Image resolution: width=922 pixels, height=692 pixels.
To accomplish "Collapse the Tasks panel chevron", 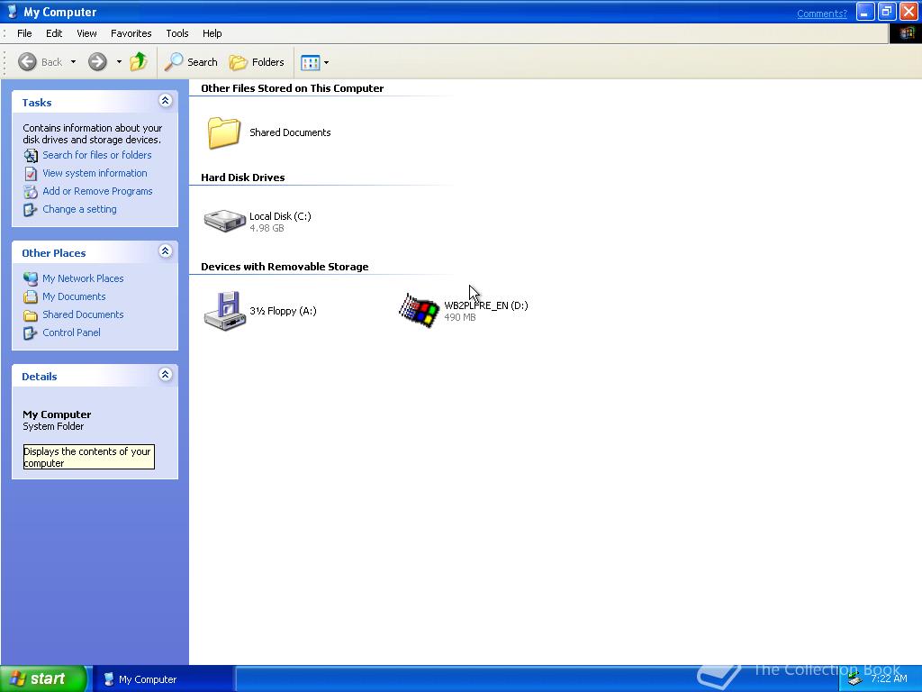I will click(x=166, y=101).
